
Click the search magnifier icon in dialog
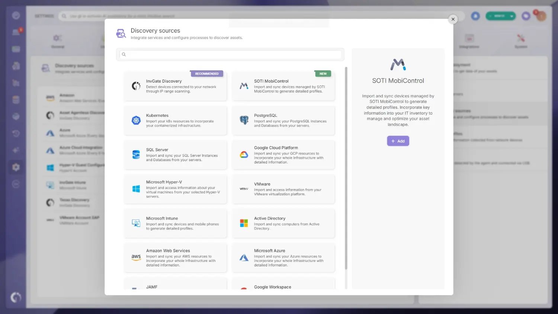124,54
